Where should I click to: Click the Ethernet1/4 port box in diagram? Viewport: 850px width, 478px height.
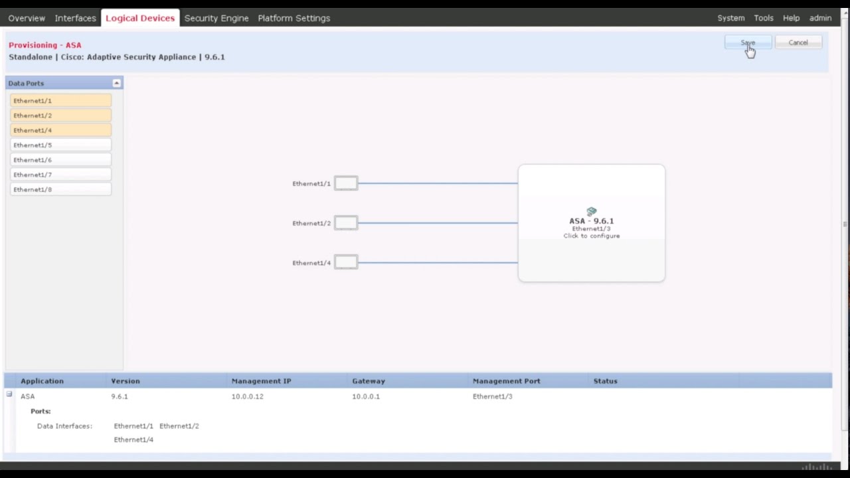click(x=346, y=263)
